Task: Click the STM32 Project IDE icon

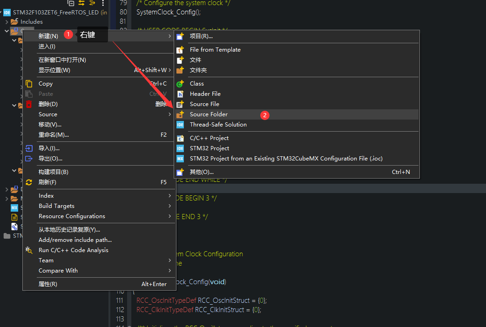Action: point(180,148)
